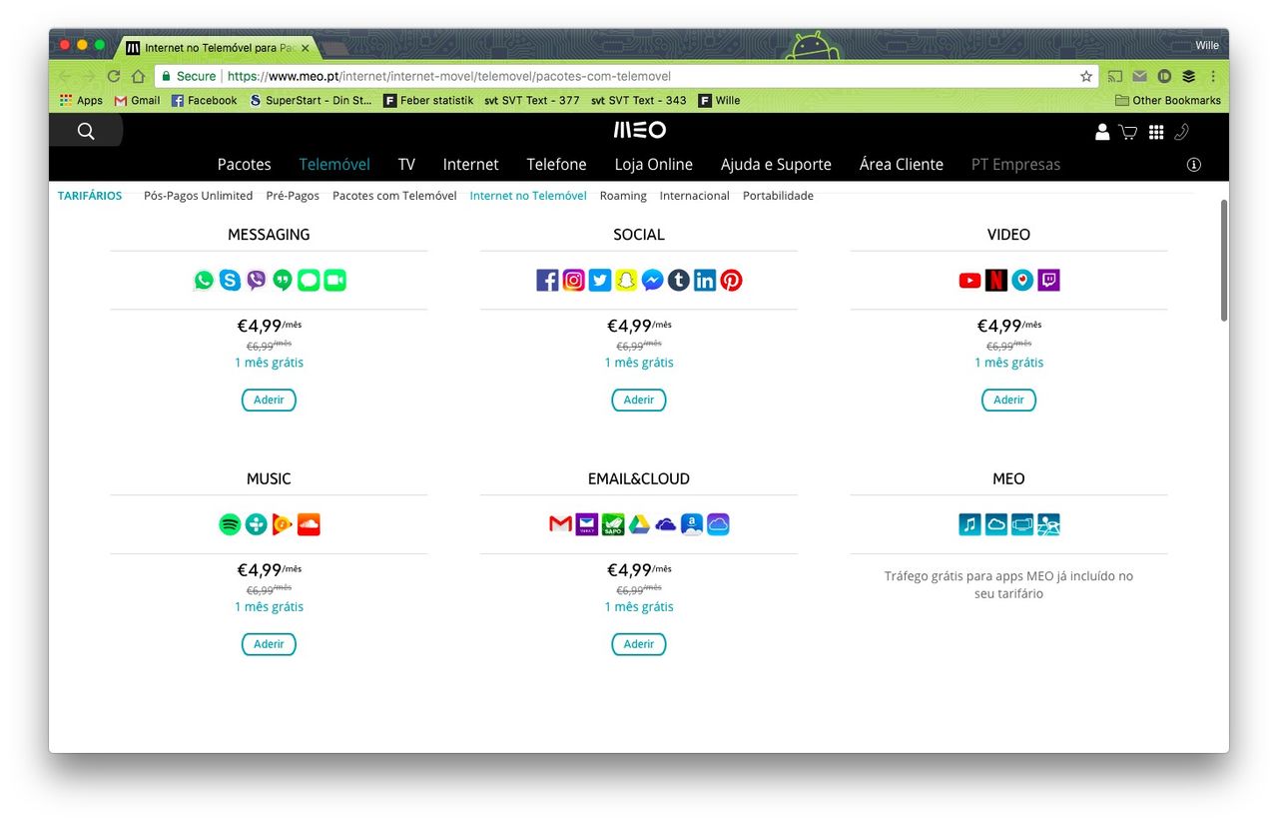Click Aderir under Music
The image size is (1278, 823).
click(x=269, y=644)
